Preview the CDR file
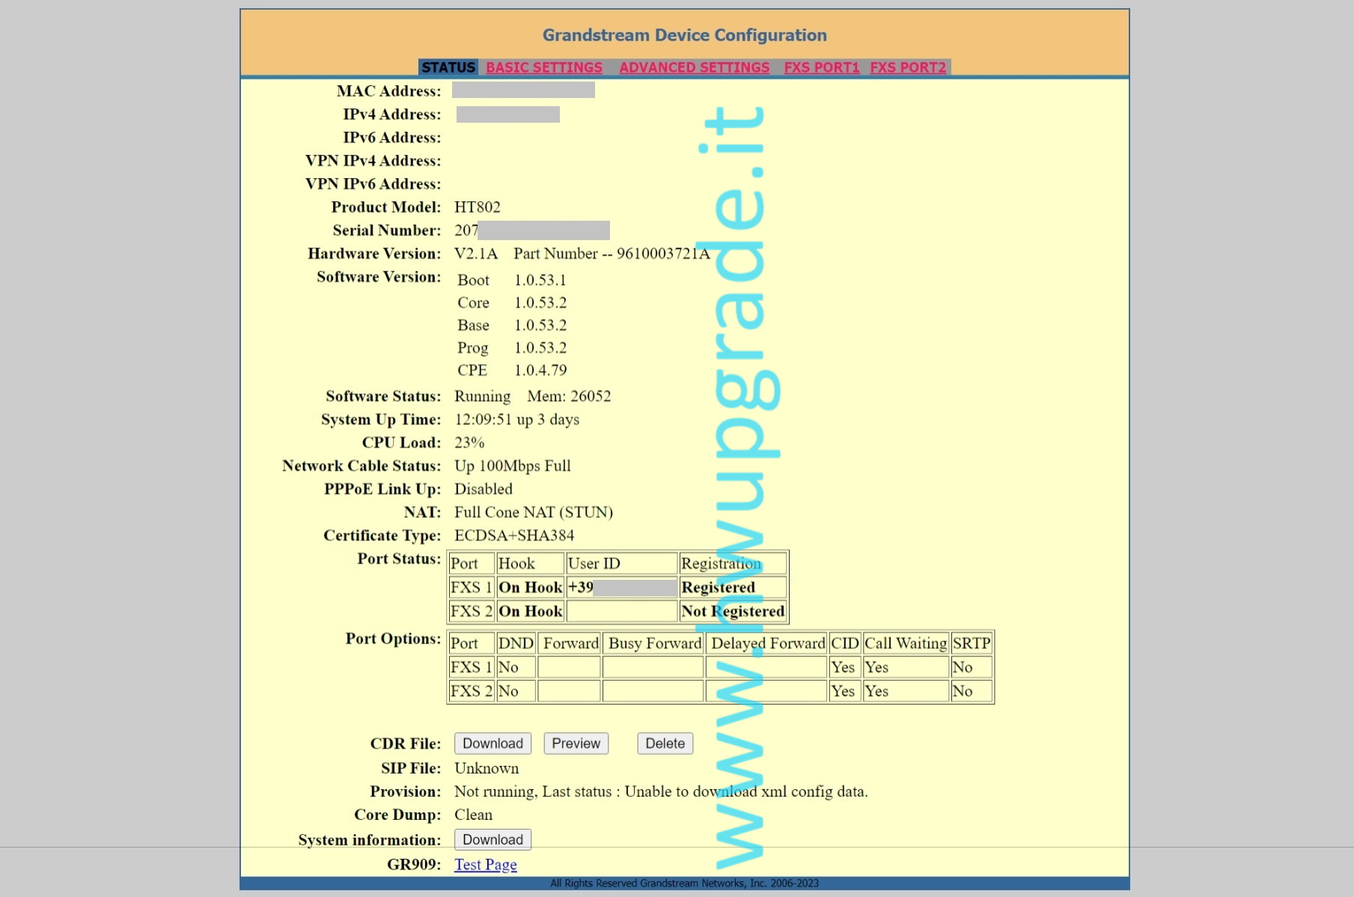Viewport: 1354px width, 897px height. (x=576, y=744)
